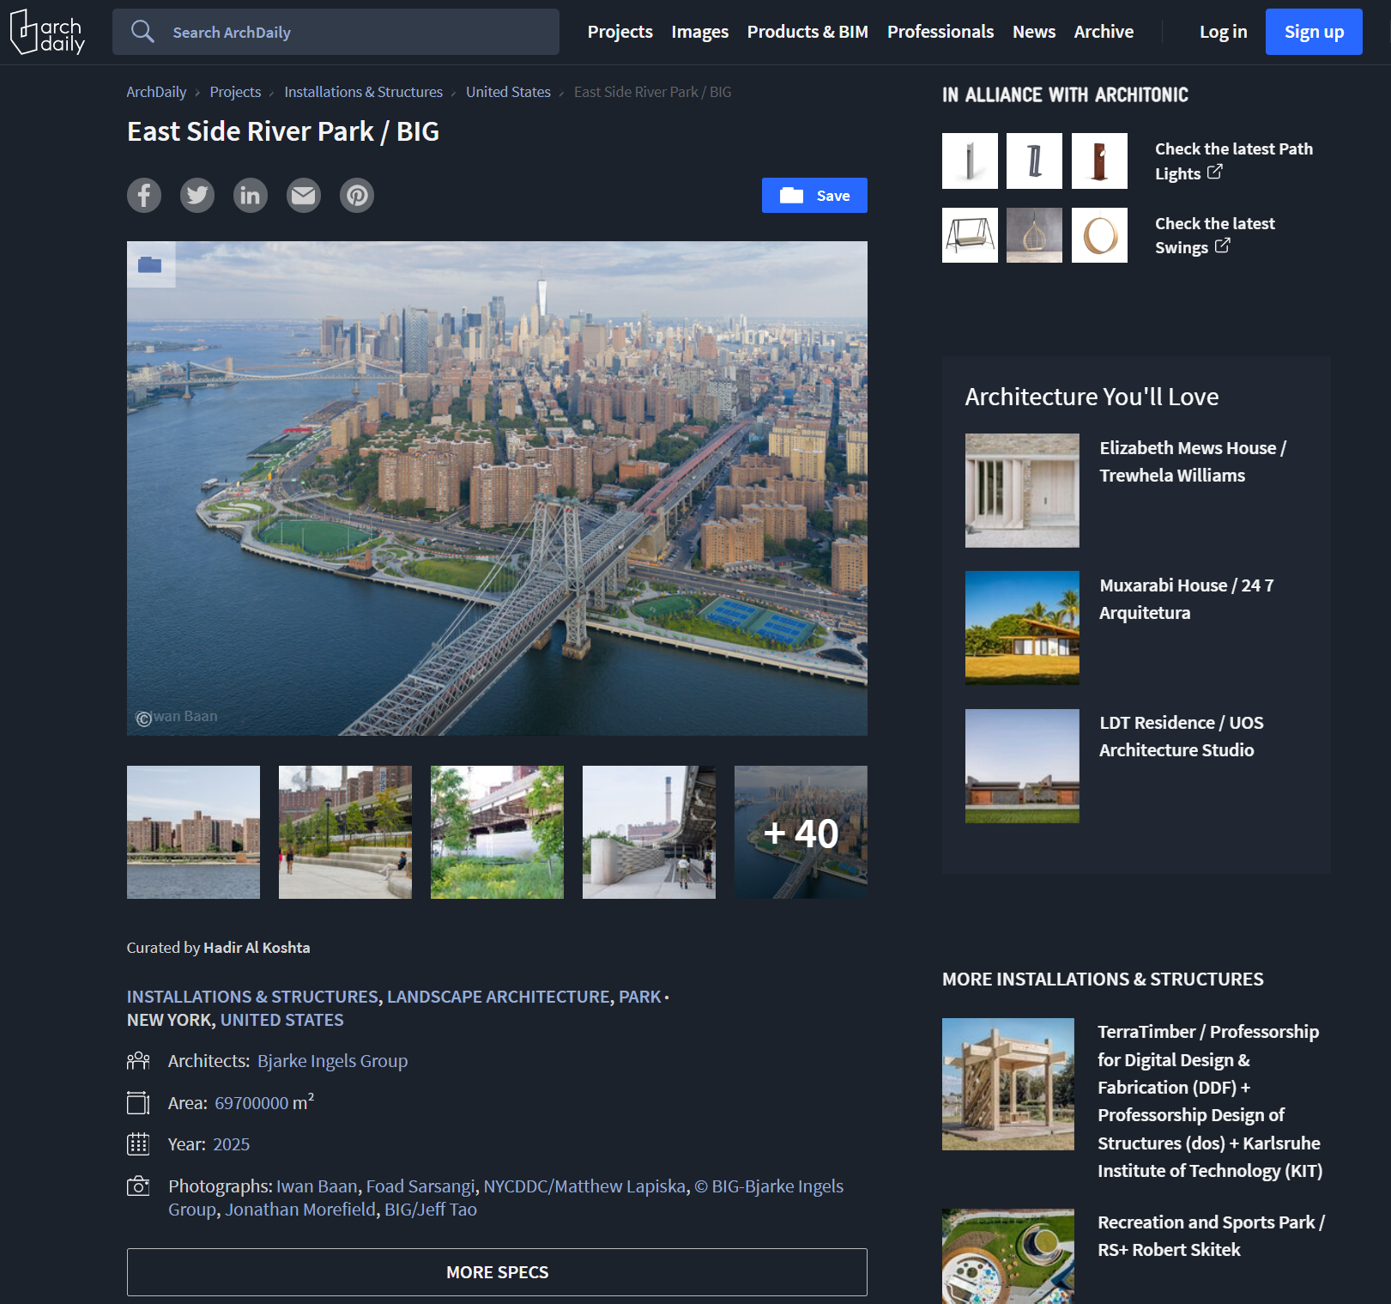Open the hanging wicker swing image
1391x1304 pixels.
(1034, 235)
